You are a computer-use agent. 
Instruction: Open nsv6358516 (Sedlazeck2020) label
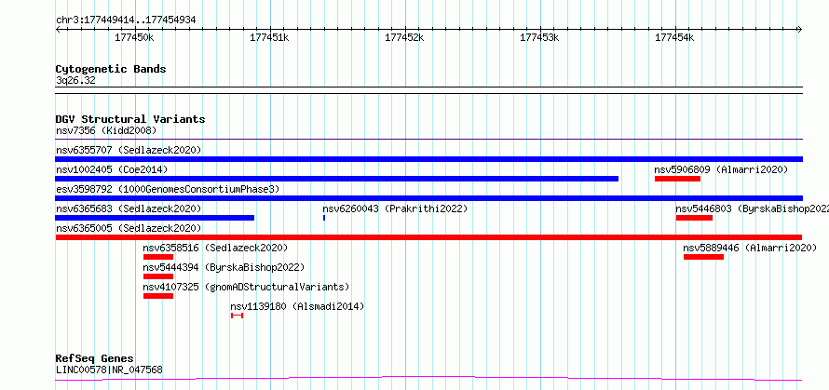pos(215,248)
